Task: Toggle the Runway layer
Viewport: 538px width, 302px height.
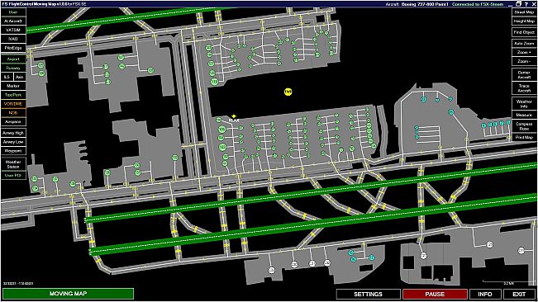Action: pyautogui.click(x=13, y=68)
